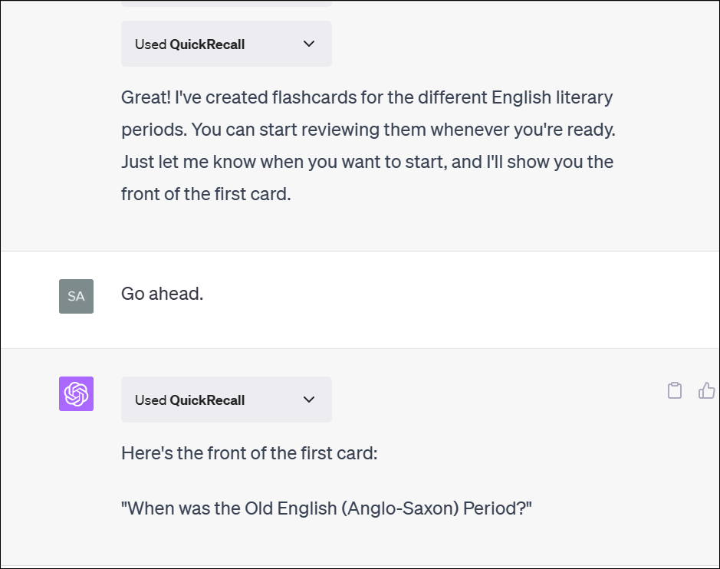Click the 'Great! I've created flashcards' line
720x569 pixels.
367,97
